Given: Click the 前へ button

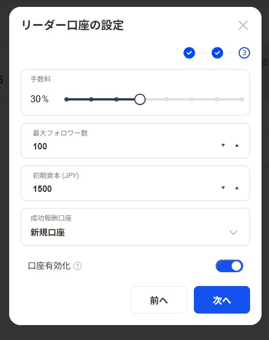Looking at the screenshot, I should [x=159, y=300].
